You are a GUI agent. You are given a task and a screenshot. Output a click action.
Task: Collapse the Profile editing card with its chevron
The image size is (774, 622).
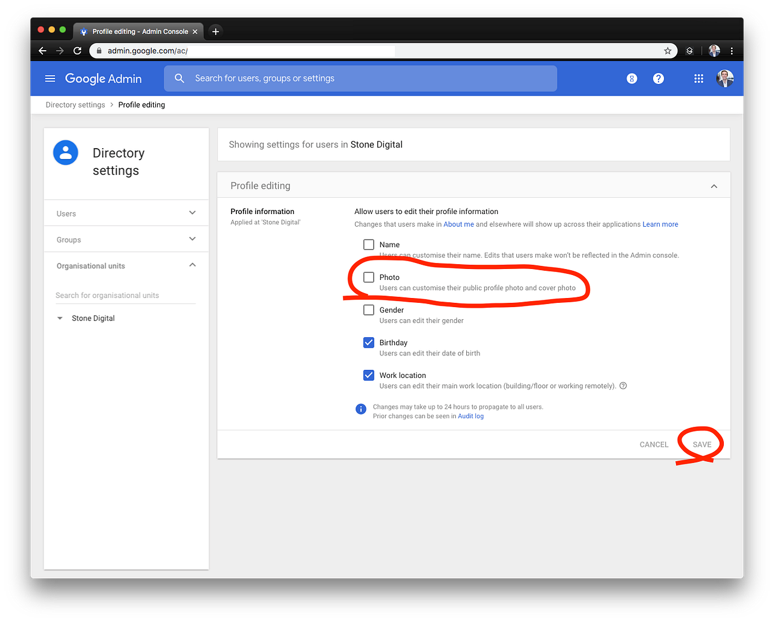[714, 185]
